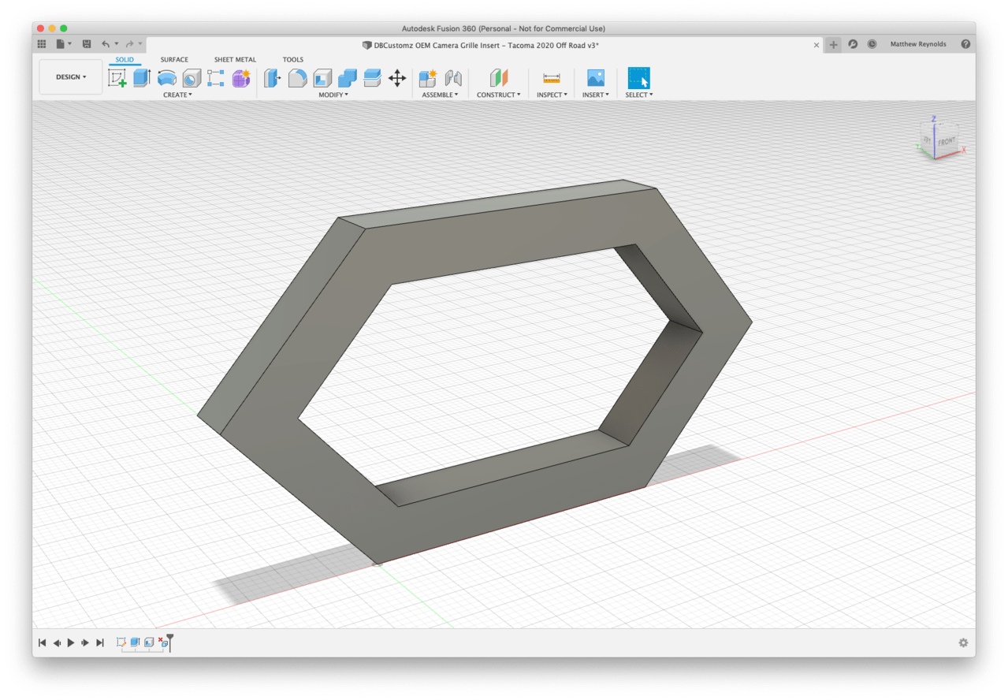This screenshot has width=1008, height=700.
Task: Expand the SELECT menu
Action: pos(639,95)
